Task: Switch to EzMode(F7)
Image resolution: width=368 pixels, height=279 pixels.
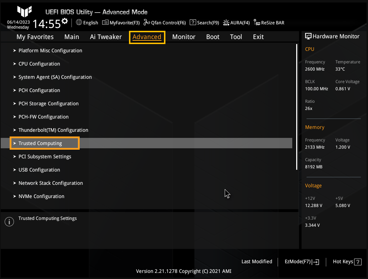Action: tap(302, 262)
